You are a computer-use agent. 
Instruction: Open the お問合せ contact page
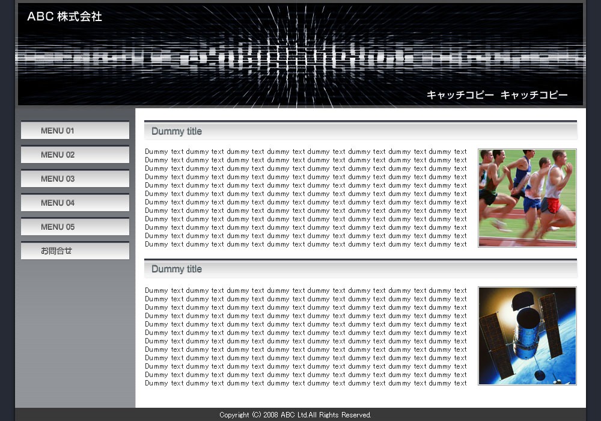75,251
